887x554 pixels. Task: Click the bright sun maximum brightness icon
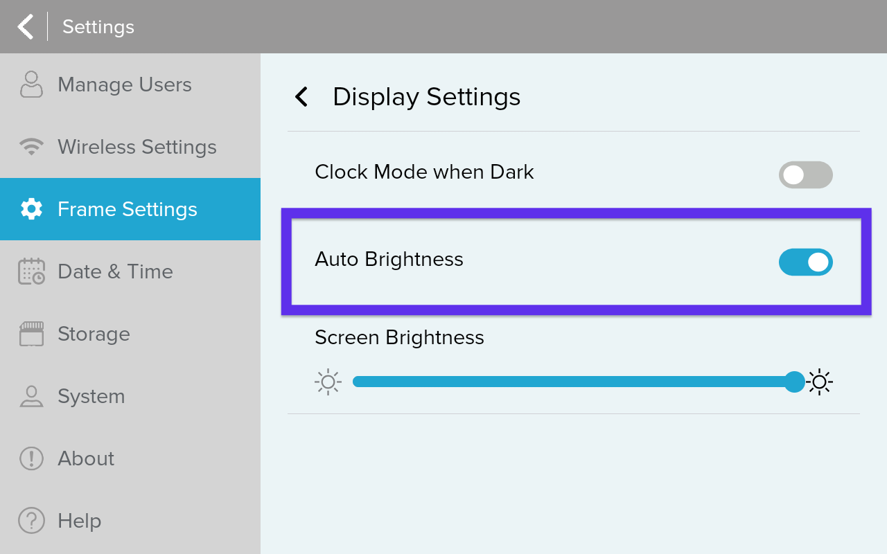tap(820, 382)
